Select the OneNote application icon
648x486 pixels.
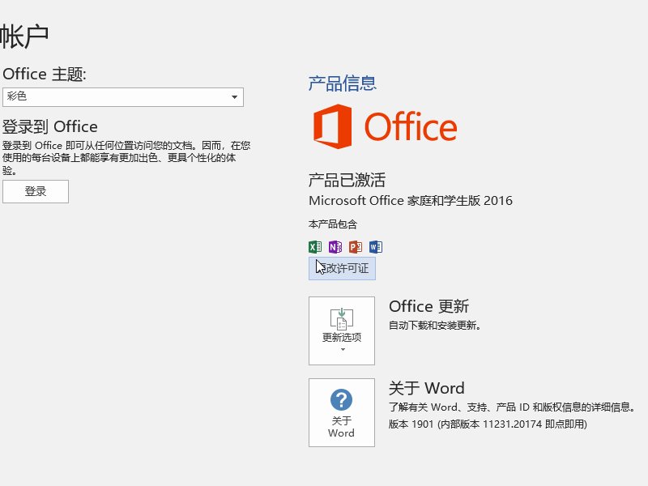tap(335, 246)
